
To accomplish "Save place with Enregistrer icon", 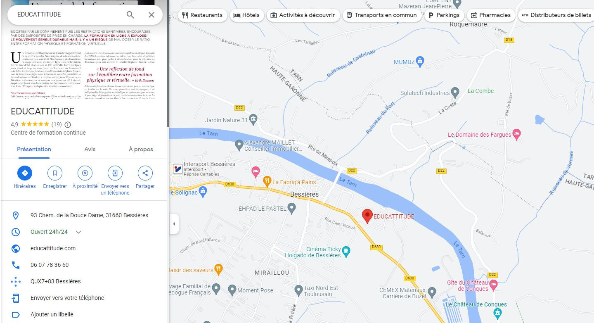I will [55, 173].
